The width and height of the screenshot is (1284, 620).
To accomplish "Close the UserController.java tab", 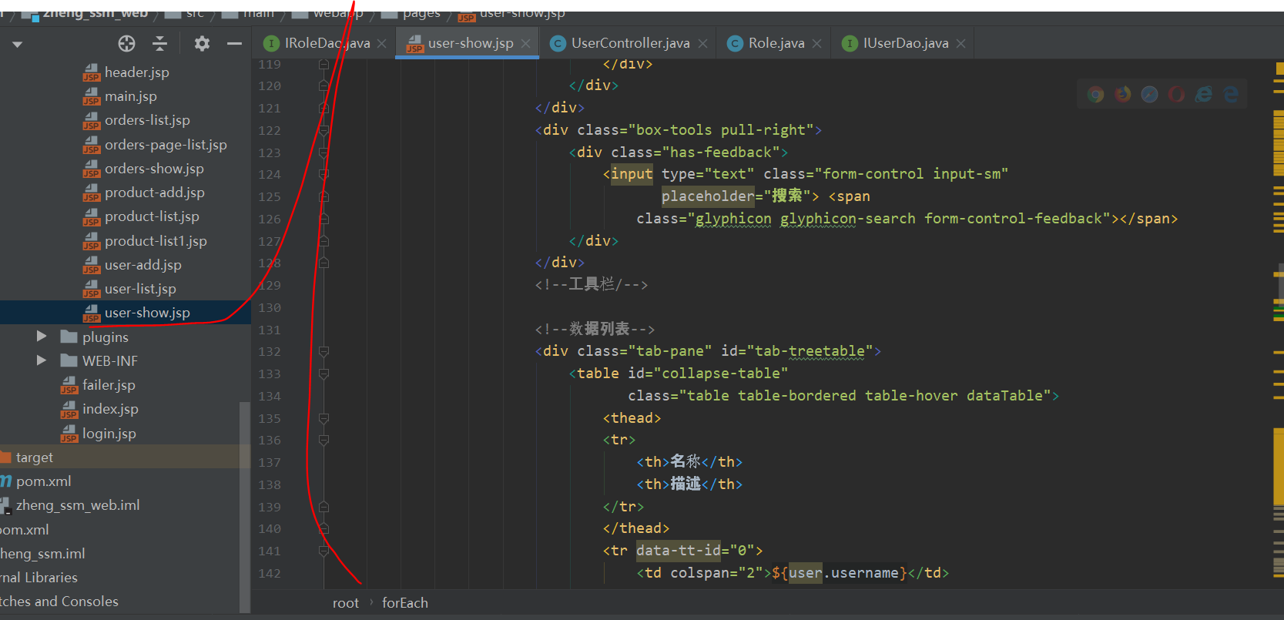I will point(702,44).
